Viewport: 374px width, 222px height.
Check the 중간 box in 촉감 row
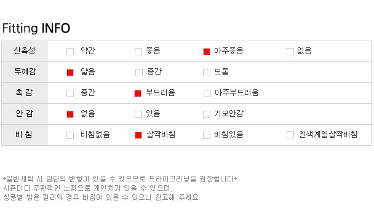[x=70, y=93]
